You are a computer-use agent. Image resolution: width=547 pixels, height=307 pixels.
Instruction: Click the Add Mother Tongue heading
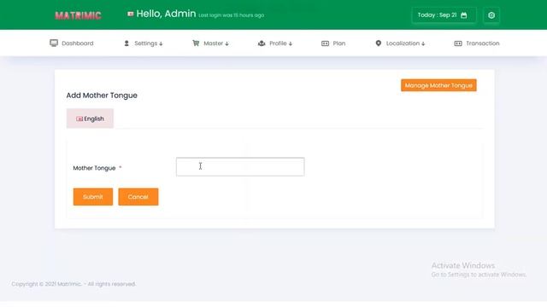coord(102,96)
